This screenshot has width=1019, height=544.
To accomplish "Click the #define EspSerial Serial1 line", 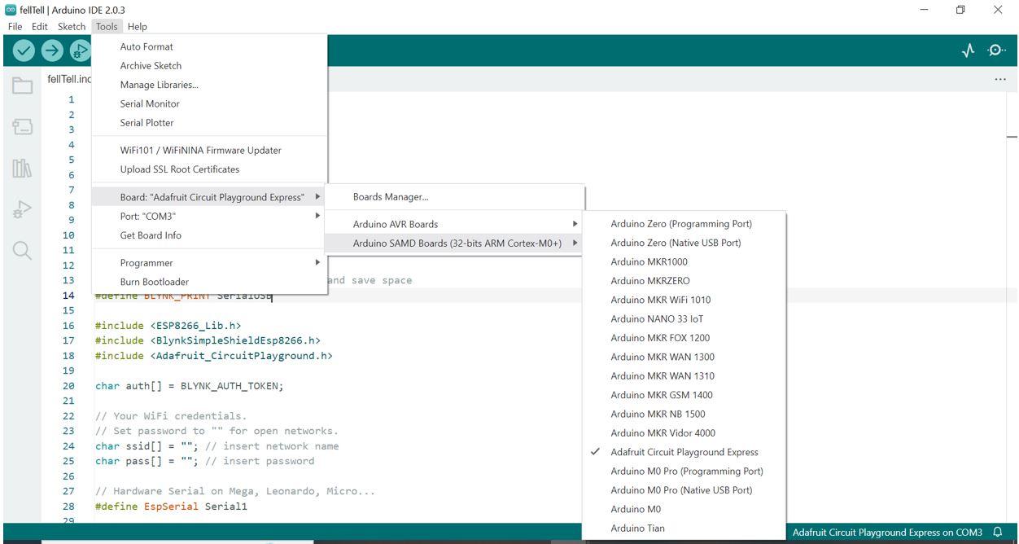I will click(x=171, y=507).
